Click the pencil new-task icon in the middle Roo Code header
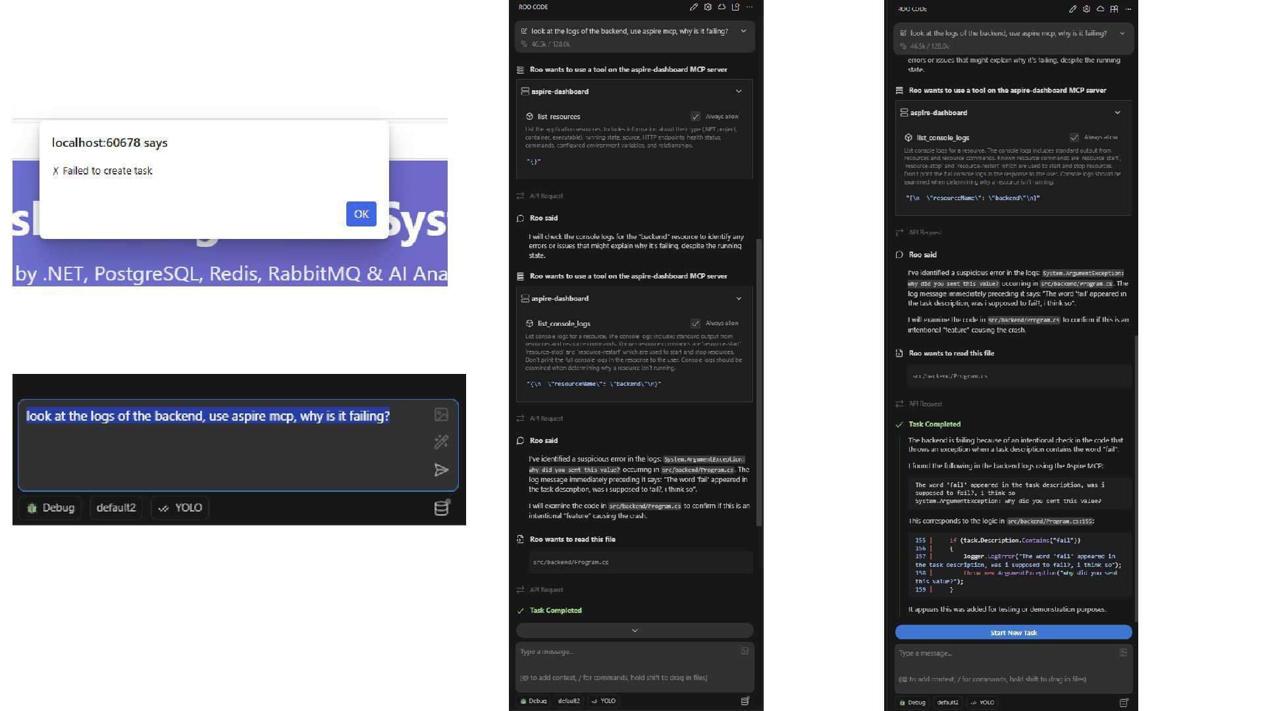 click(x=694, y=7)
